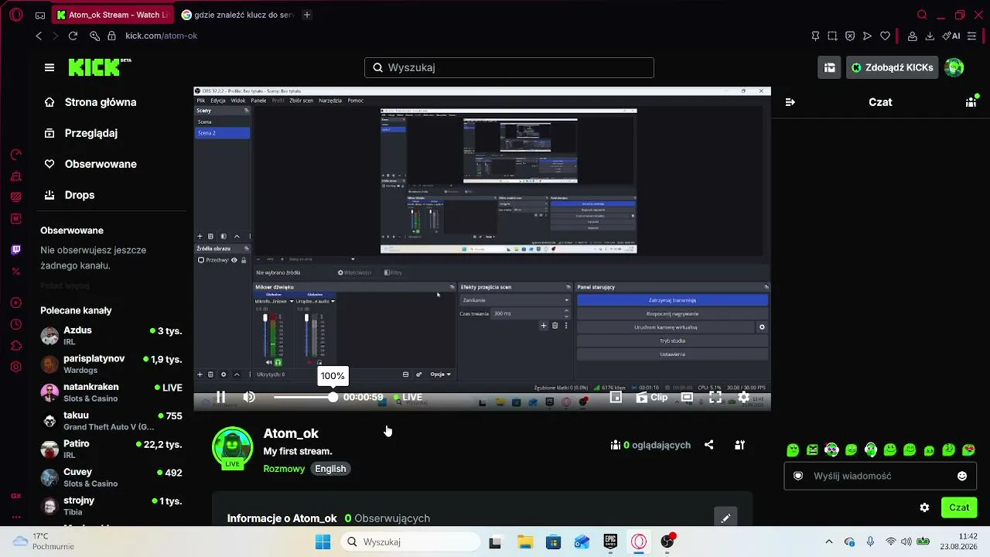Click the English language tag
Image resolution: width=990 pixels, height=557 pixels.
pyautogui.click(x=330, y=469)
